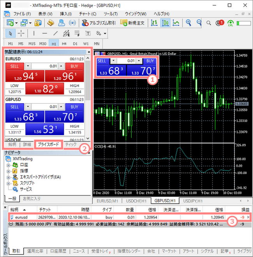The height and width of the screenshot is (257, 253).
Task: Expand the new chart dropdown arrow
Action: (x=16, y=23)
